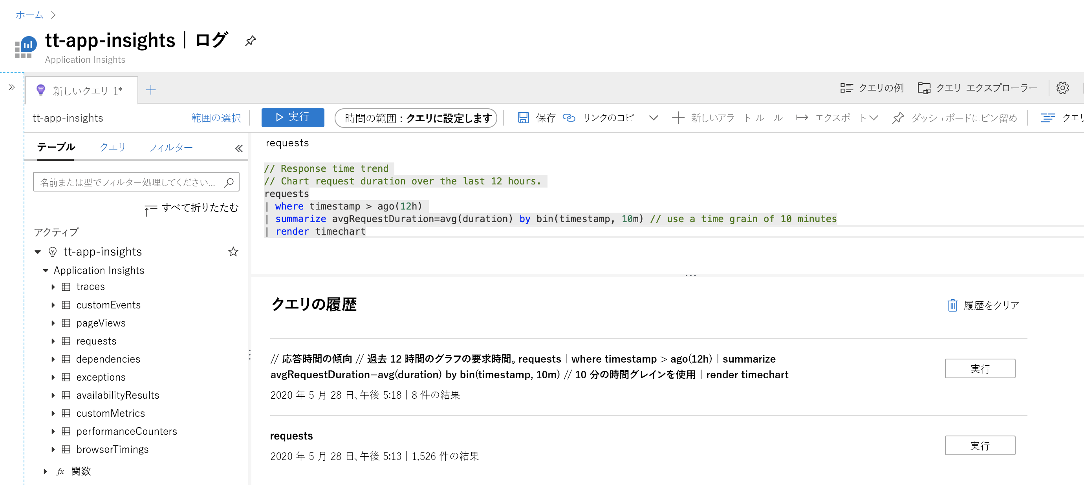Toggle the favorite star for tt-app-insights
This screenshot has width=1084, height=485.
click(233, 252)
